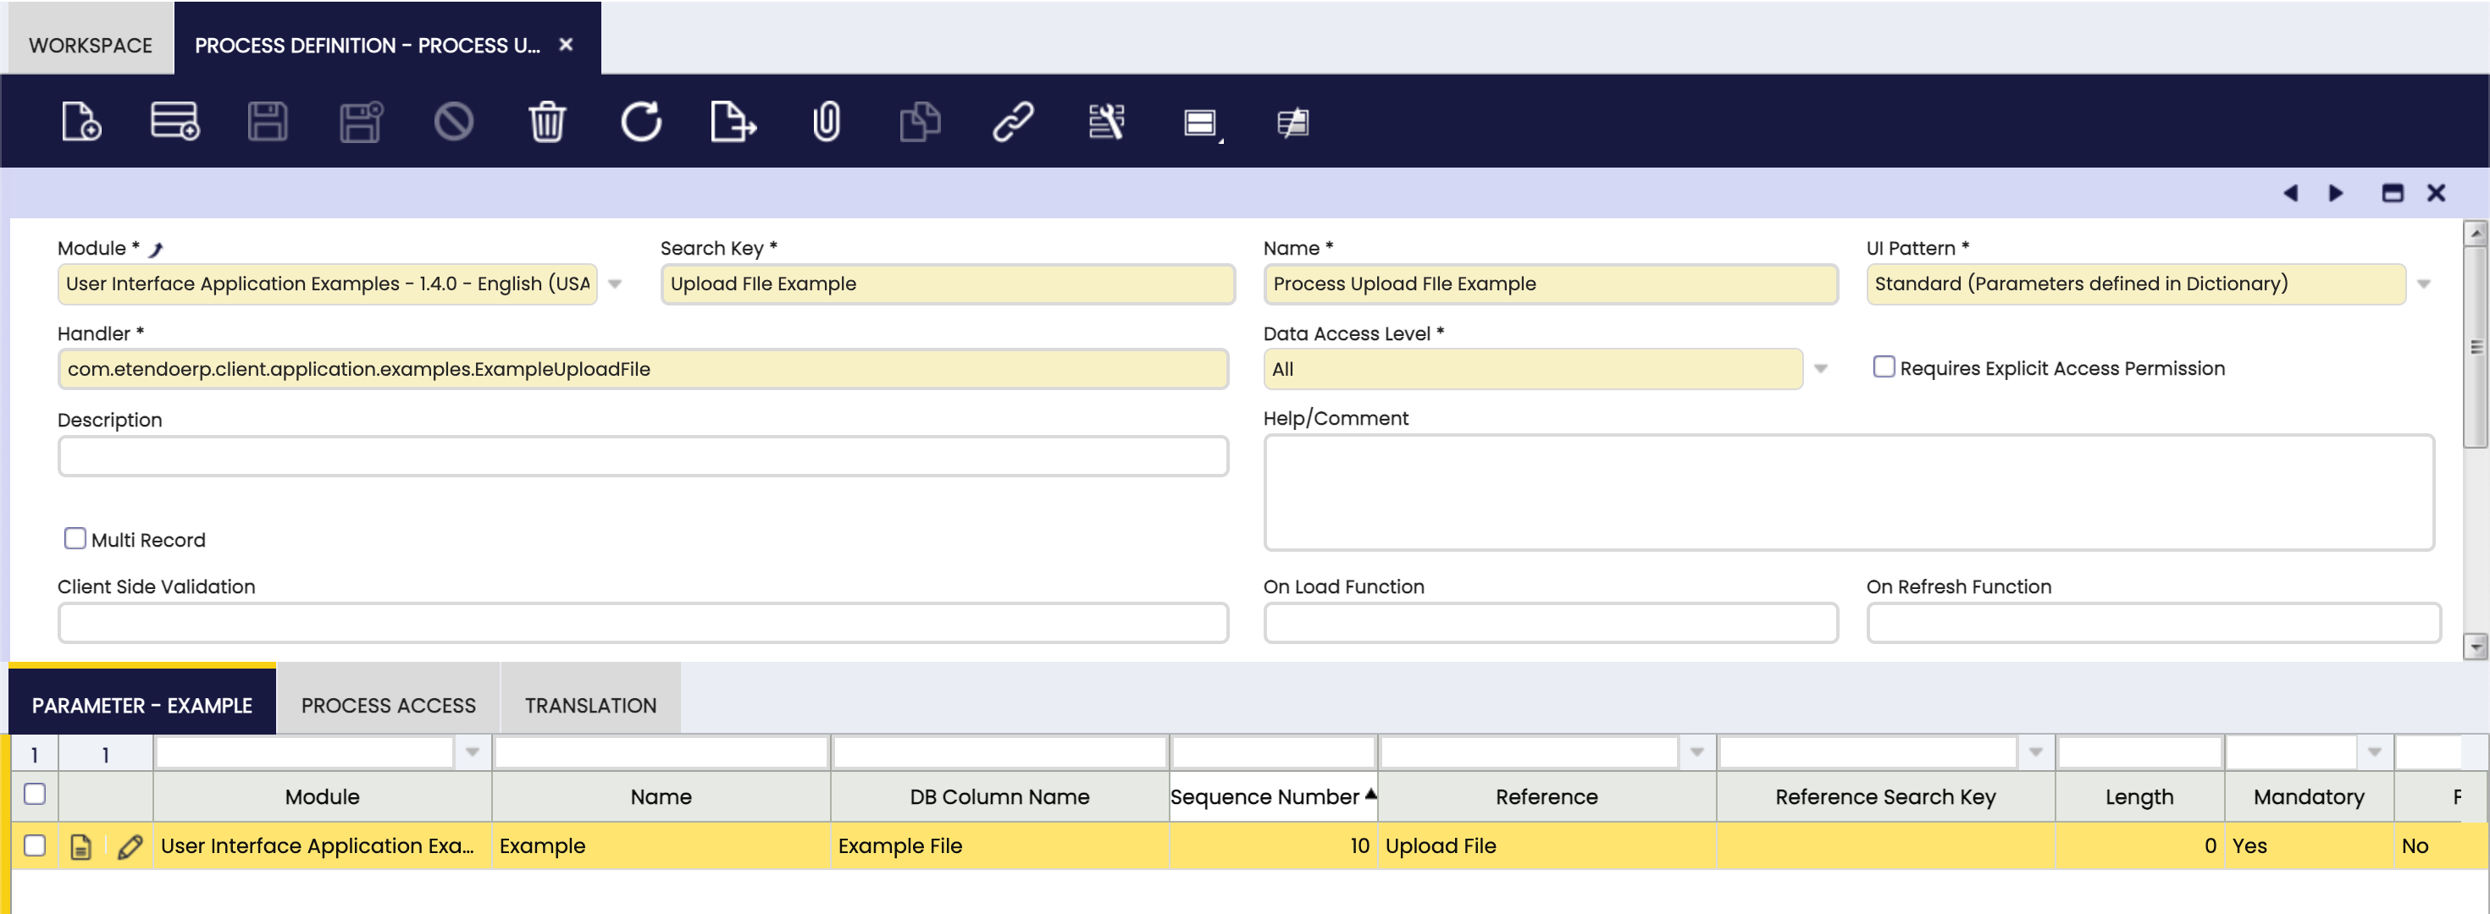Delete record with trash icon

[x=547, y=122]
